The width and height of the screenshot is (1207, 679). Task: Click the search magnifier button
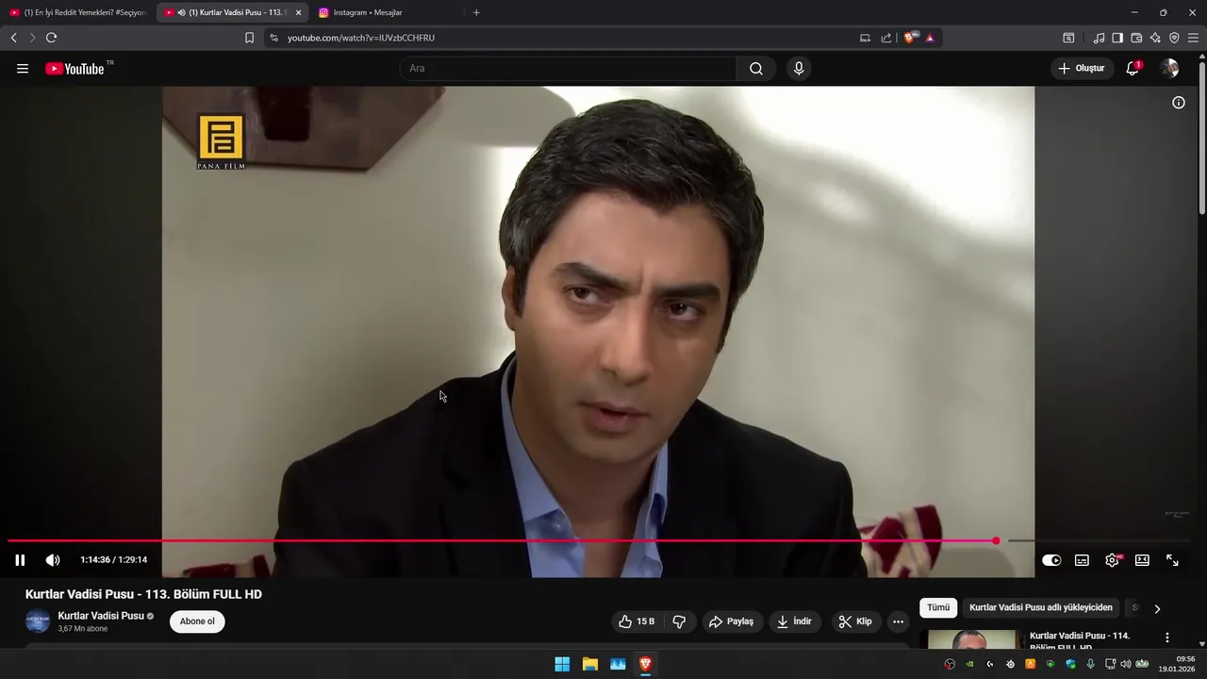coord(756,69)
